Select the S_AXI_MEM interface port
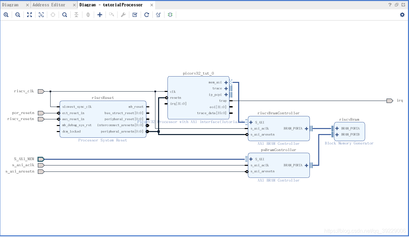 41,159
